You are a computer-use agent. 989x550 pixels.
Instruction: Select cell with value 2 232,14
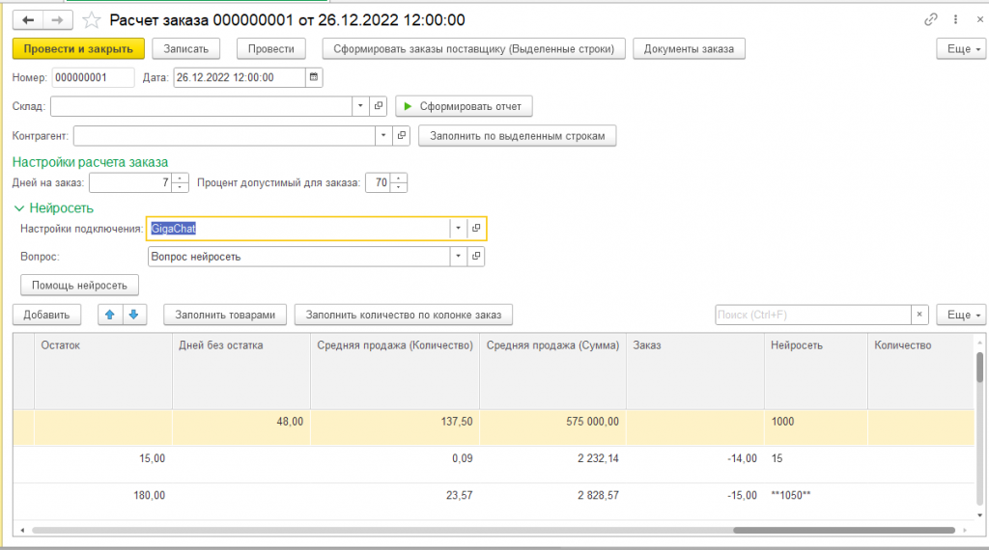click(552, 465)
